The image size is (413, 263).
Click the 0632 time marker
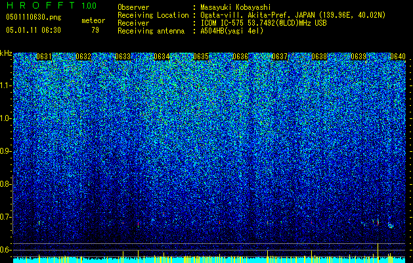83,57
